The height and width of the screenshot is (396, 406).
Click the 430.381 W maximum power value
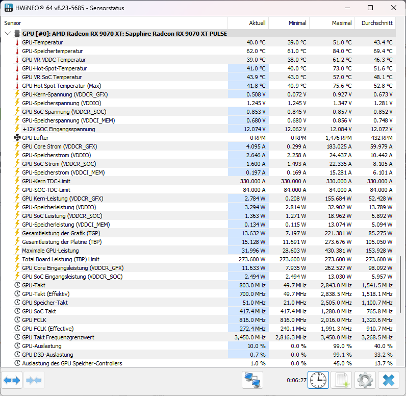pyautogui.click(x=338, y=251)
